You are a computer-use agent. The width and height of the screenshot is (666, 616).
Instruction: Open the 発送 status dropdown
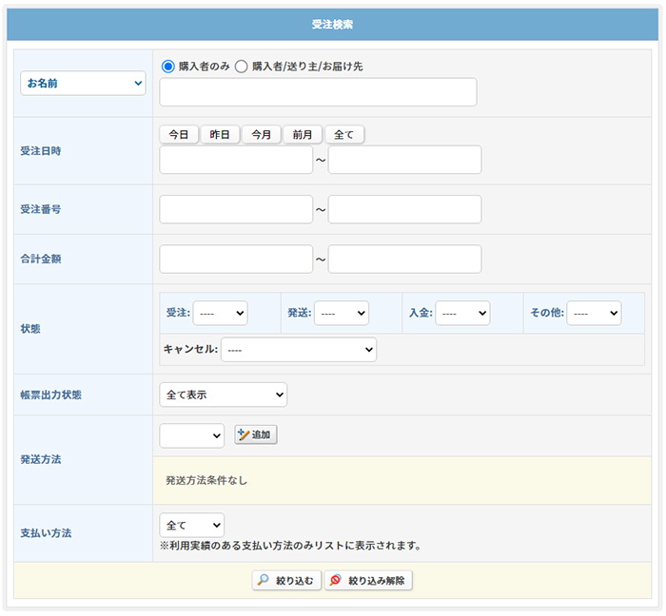(x=342, y=313)
